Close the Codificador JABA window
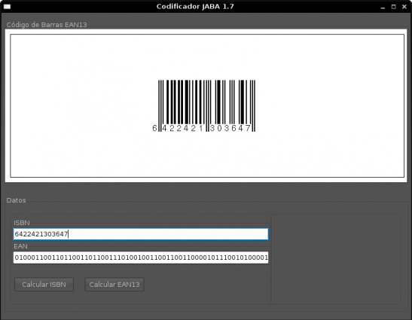Image resolution: width=412 pixels, height=320 pixels. coord(404,7)
